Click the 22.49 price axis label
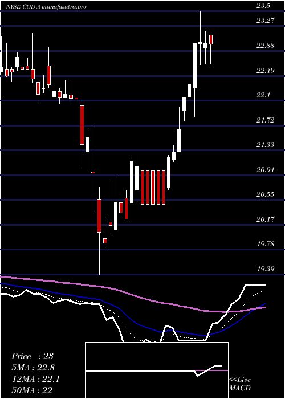Viewport: 285px width, 399px height. (x=265, y=71)
